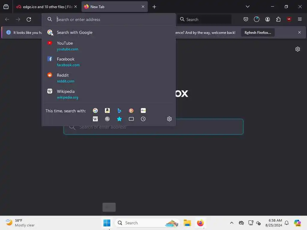Focus the toolbar Search box
Image resolution: width=307 pixels, height=230 pixels.
pos(204,19)
